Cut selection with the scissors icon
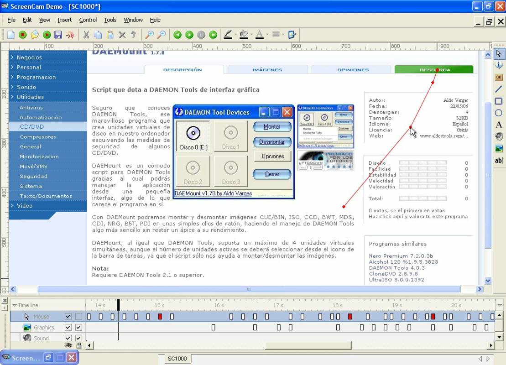The image size is (506, 365). pos(86,35)
